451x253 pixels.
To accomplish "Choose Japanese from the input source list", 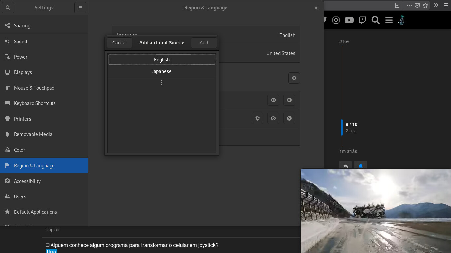I will 161,71.
